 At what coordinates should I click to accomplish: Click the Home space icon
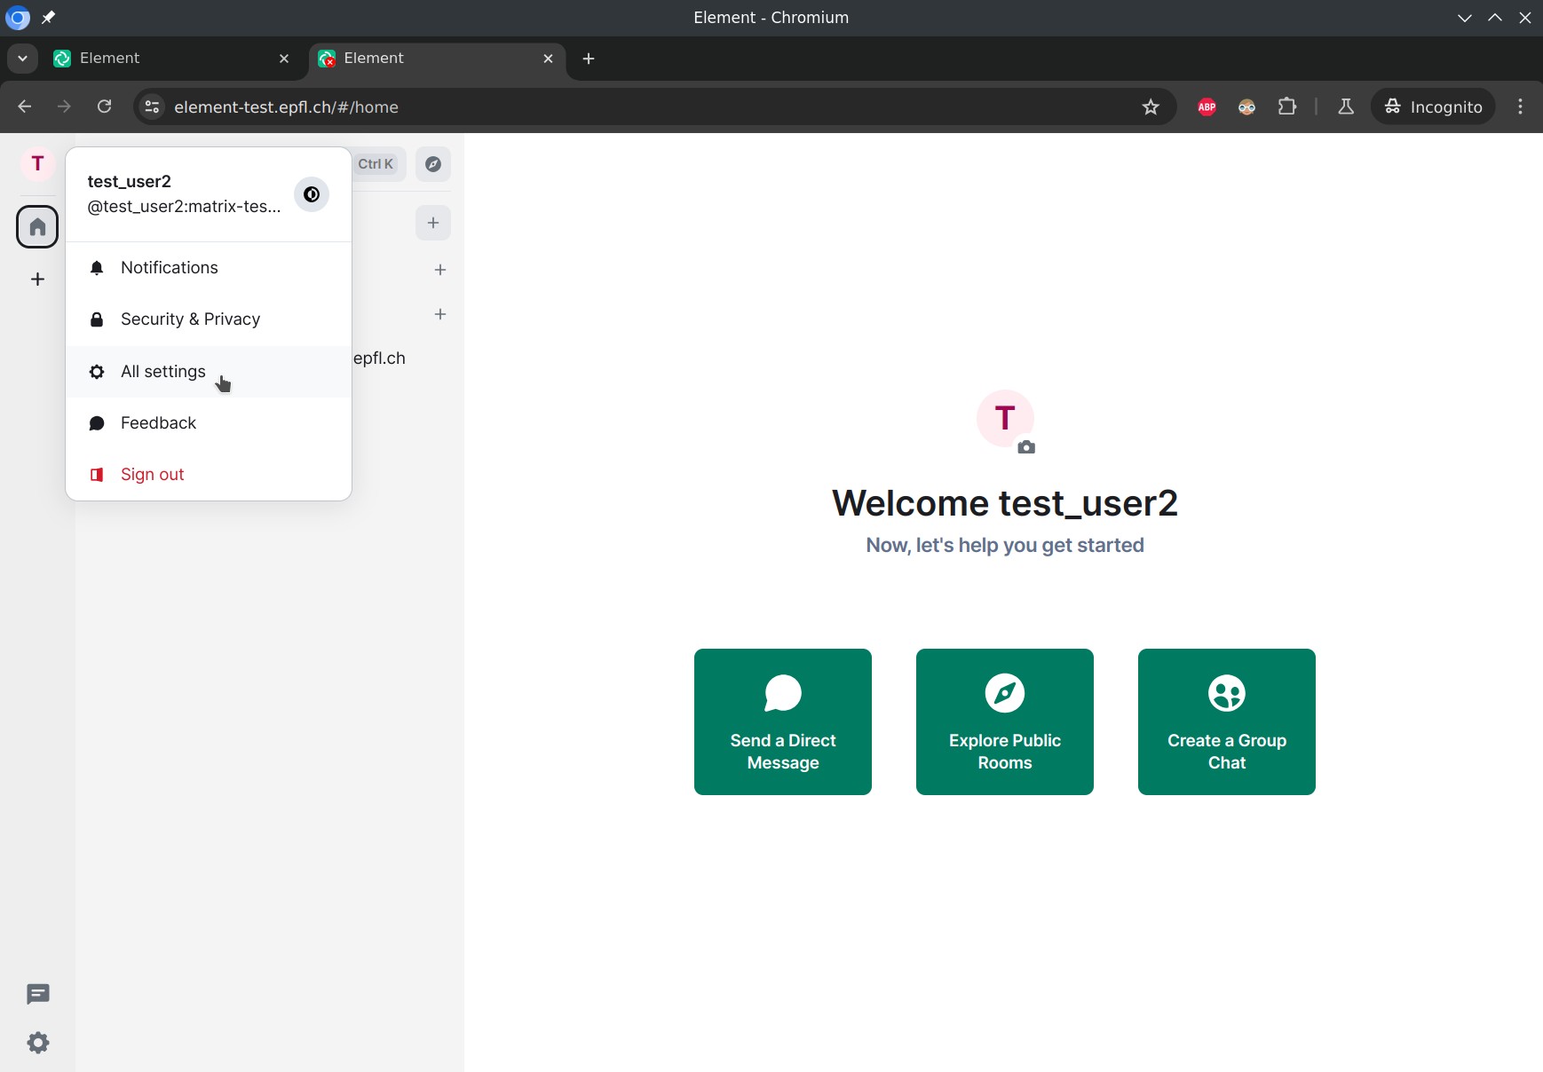point(37,227)
